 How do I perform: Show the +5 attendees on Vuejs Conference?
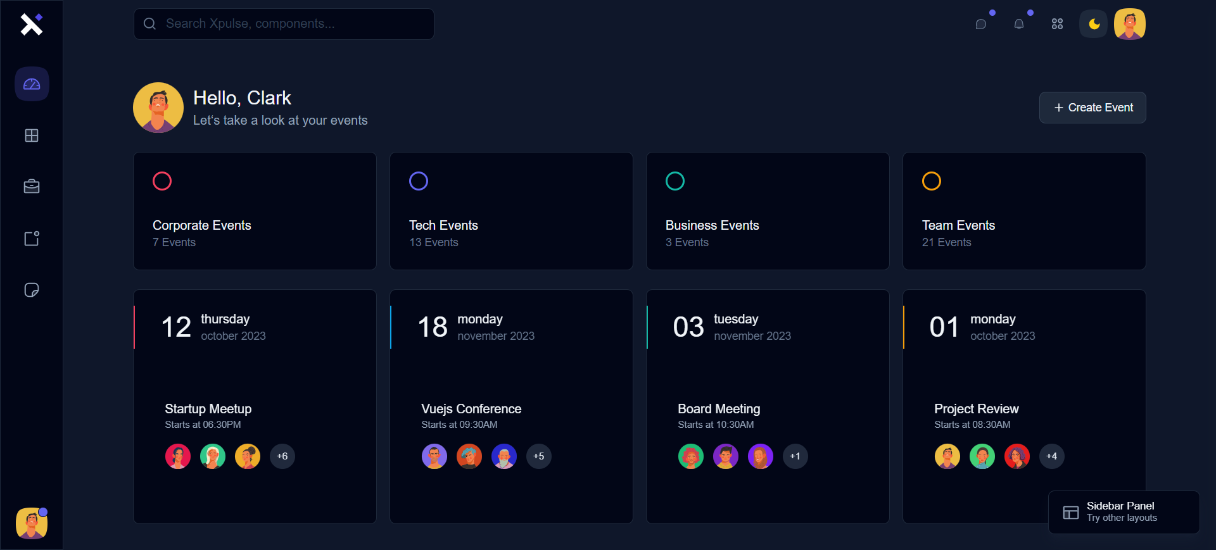click(539, 456)
